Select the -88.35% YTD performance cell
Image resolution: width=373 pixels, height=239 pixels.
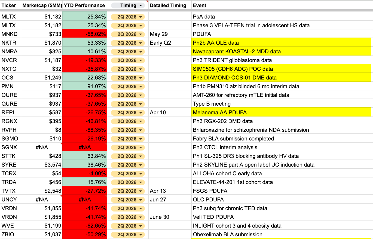(x=84, y=130)
